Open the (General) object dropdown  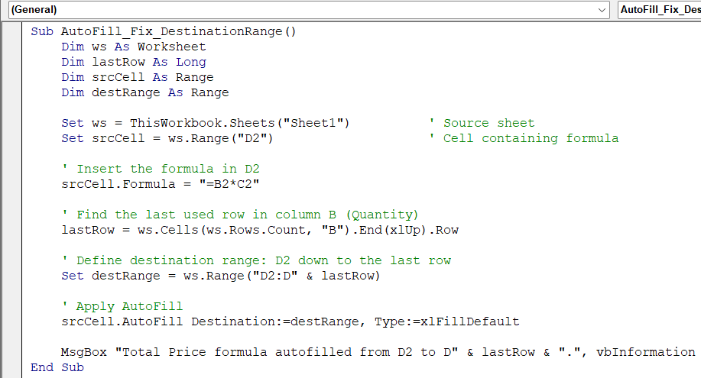[x=306, y=10]
